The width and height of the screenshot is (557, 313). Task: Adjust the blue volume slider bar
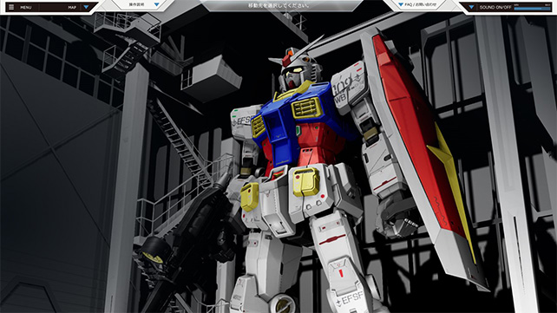pyautogui.click(x=533, y=8)
